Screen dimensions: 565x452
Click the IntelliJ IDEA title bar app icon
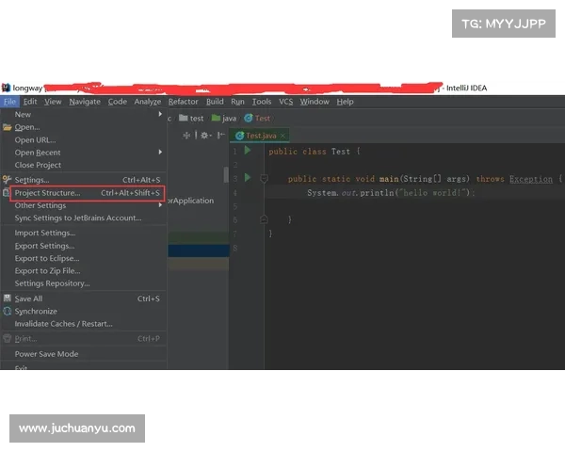6,88
